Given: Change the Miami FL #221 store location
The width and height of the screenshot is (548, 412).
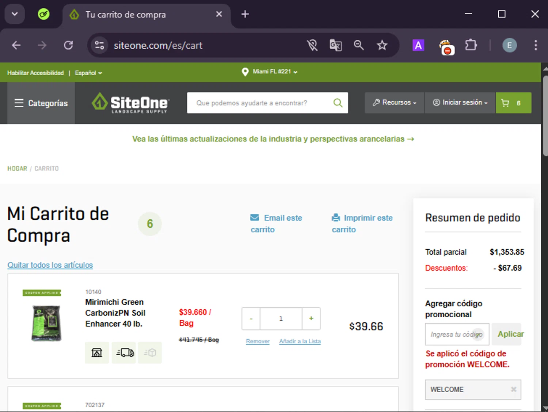Looking at the screenshot, I should pos(270,72).
